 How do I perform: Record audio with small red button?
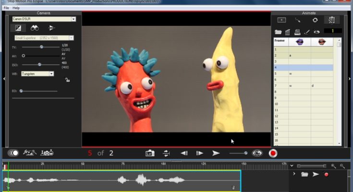pyautogui.click(x=326, y=174)
